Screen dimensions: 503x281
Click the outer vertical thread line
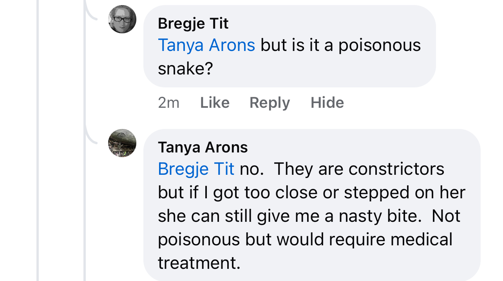(38, 140)
